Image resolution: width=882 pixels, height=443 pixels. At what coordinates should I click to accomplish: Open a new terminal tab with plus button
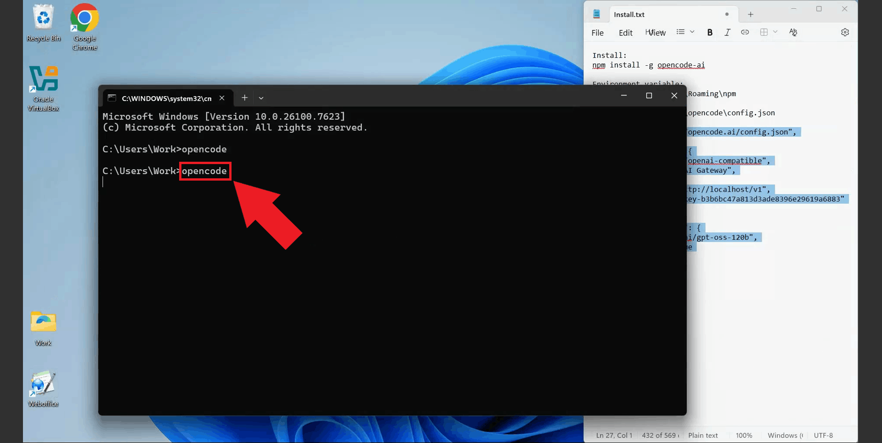[244, 97]
